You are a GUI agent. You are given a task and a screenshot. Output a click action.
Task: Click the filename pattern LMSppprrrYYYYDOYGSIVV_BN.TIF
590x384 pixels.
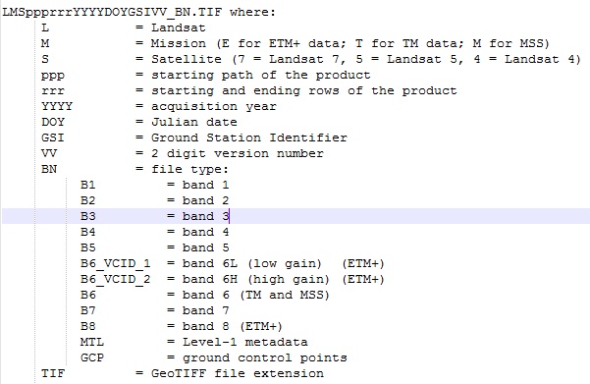pos(113,12)
